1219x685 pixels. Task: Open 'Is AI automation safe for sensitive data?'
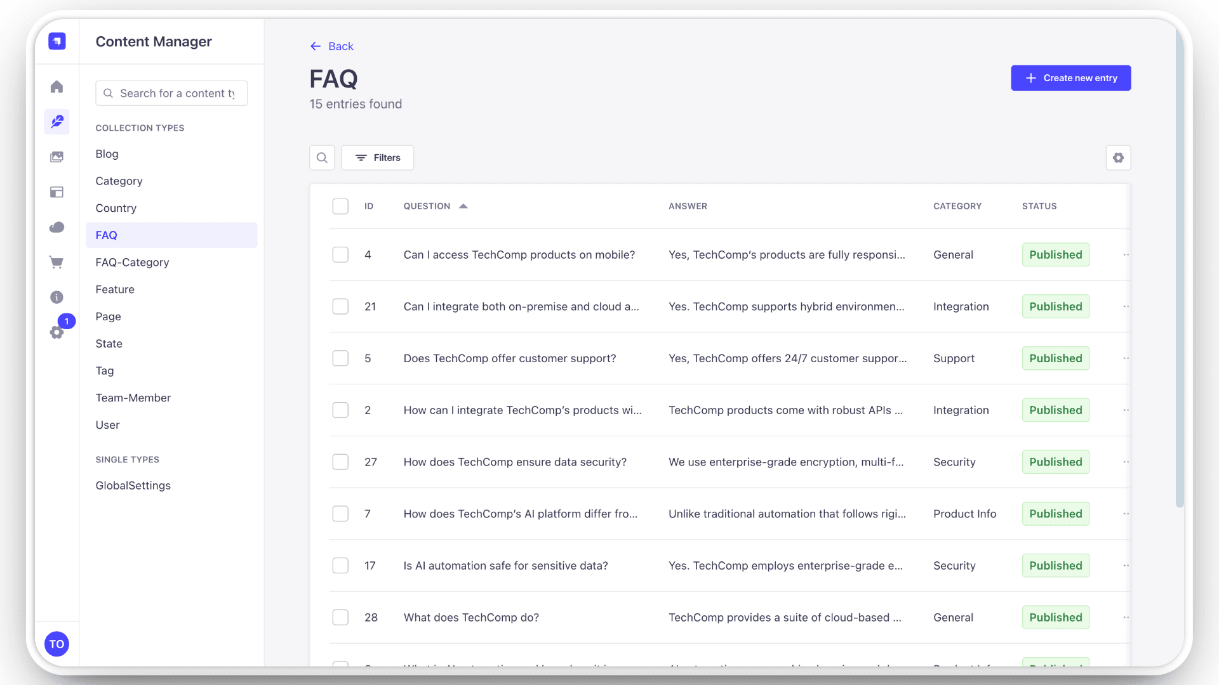click(505, 566)
